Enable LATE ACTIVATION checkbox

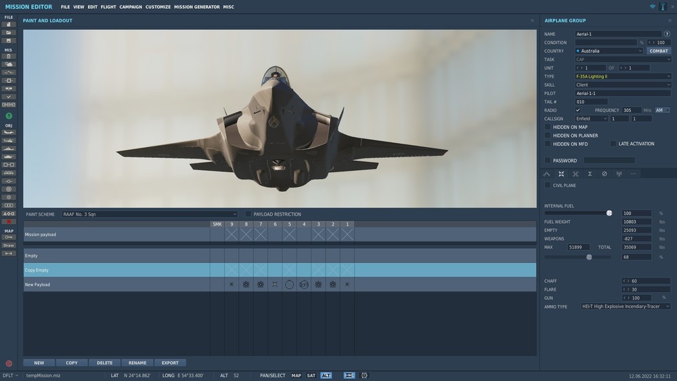pyautogui.click(x=613, y=144)
